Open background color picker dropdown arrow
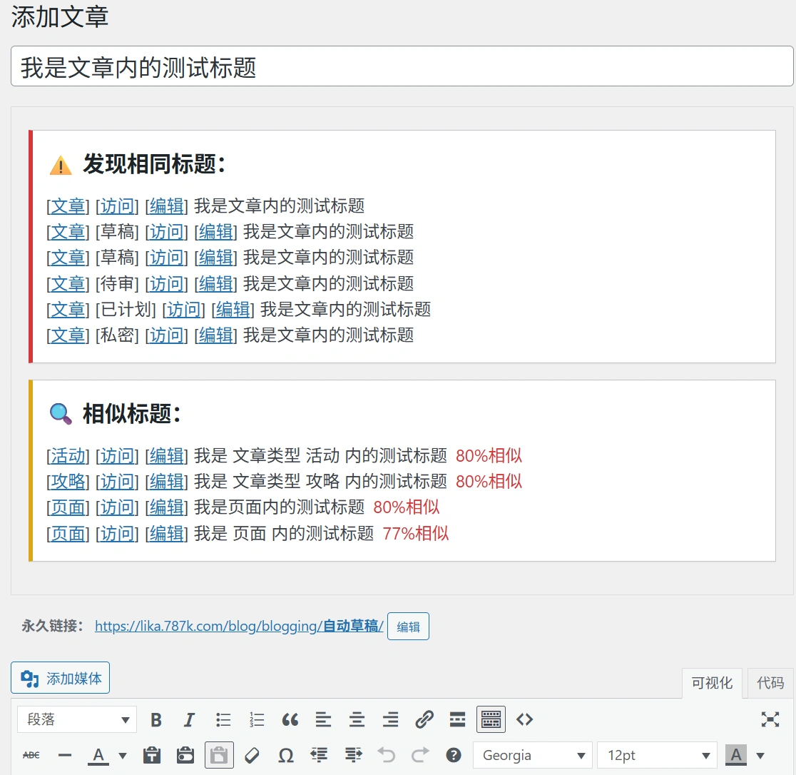796x775 pixels. pos(760,756)
